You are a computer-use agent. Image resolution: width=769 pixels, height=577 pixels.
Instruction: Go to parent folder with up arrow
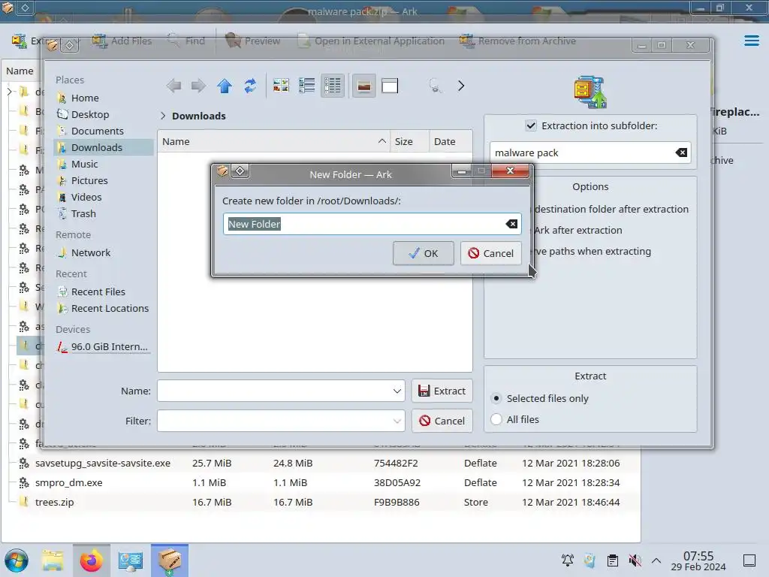(225, 86)
